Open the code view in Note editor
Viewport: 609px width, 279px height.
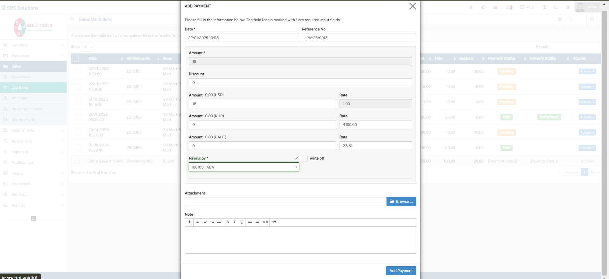[x=274, y=222]
